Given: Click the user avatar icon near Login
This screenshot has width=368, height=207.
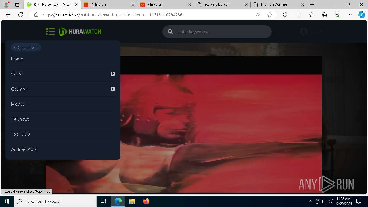Looking at the screenshot, I should coord(304,32).
